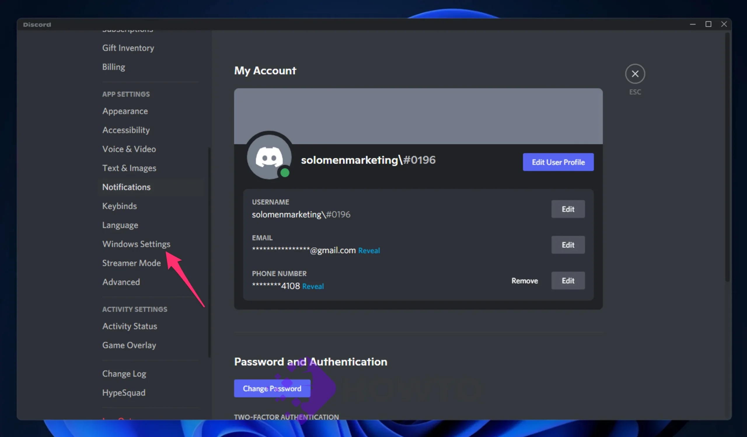
Task: Remove the phone number
Action: click(x=525, y=281)
